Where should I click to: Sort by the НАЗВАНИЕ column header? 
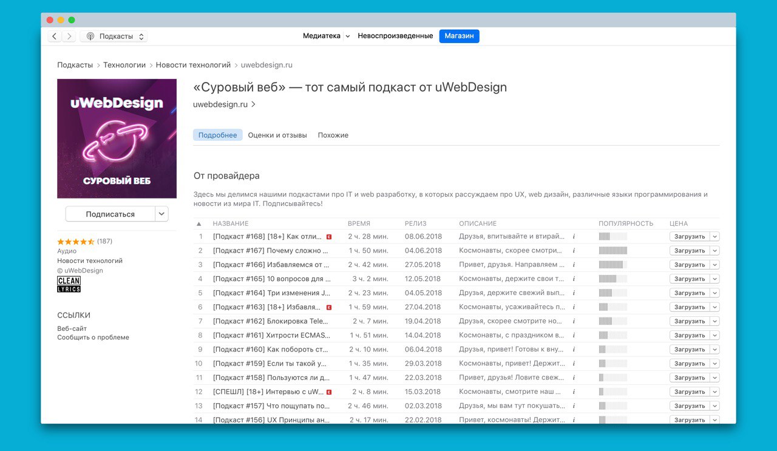click(x=231, y=224)
